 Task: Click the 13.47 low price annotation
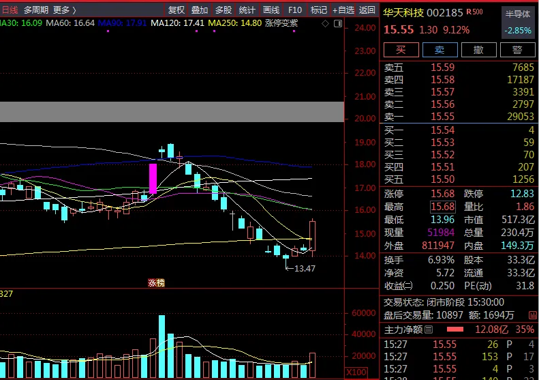(305, 269)
